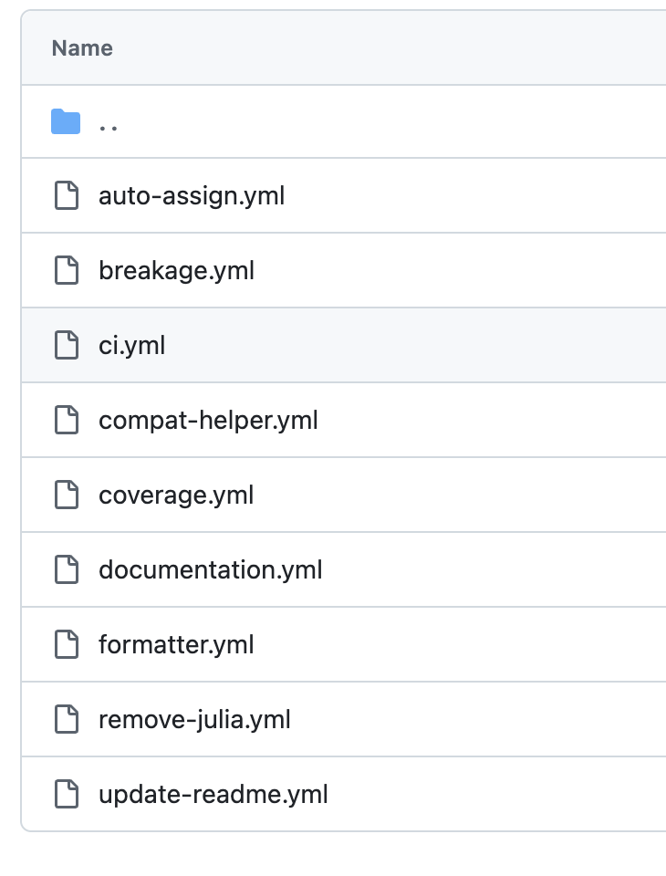This screenshot has width=666, height=876.
Task: Click the file icon beside breakage.yml
Action: point(66,270)
